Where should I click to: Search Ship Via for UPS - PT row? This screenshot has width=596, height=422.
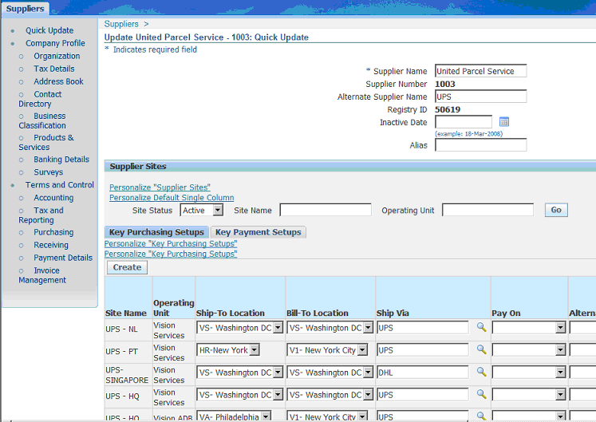[482, 349]
